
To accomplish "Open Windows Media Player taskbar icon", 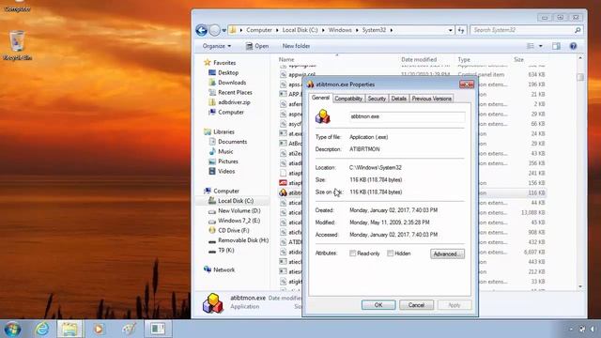I will click(99, 329).
